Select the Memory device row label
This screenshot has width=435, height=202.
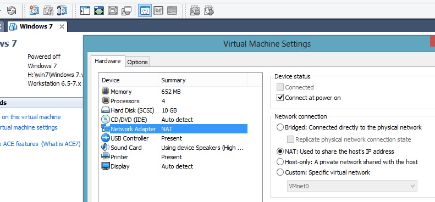click(x=121, y=92)
